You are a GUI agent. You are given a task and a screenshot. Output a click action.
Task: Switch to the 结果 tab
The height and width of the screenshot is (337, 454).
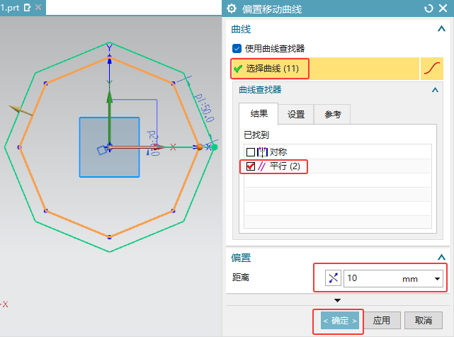(259, 113)
